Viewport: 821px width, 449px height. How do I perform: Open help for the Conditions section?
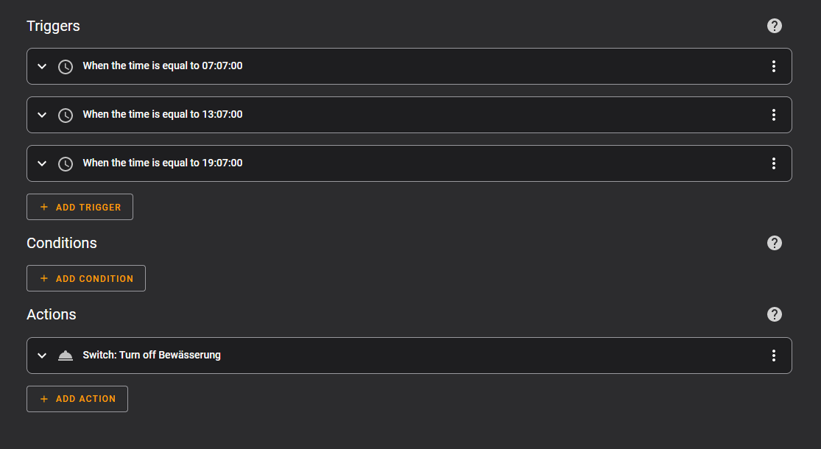click(774, 243)
